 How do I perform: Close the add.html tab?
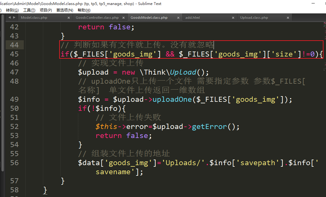click(x=233, y=18)
